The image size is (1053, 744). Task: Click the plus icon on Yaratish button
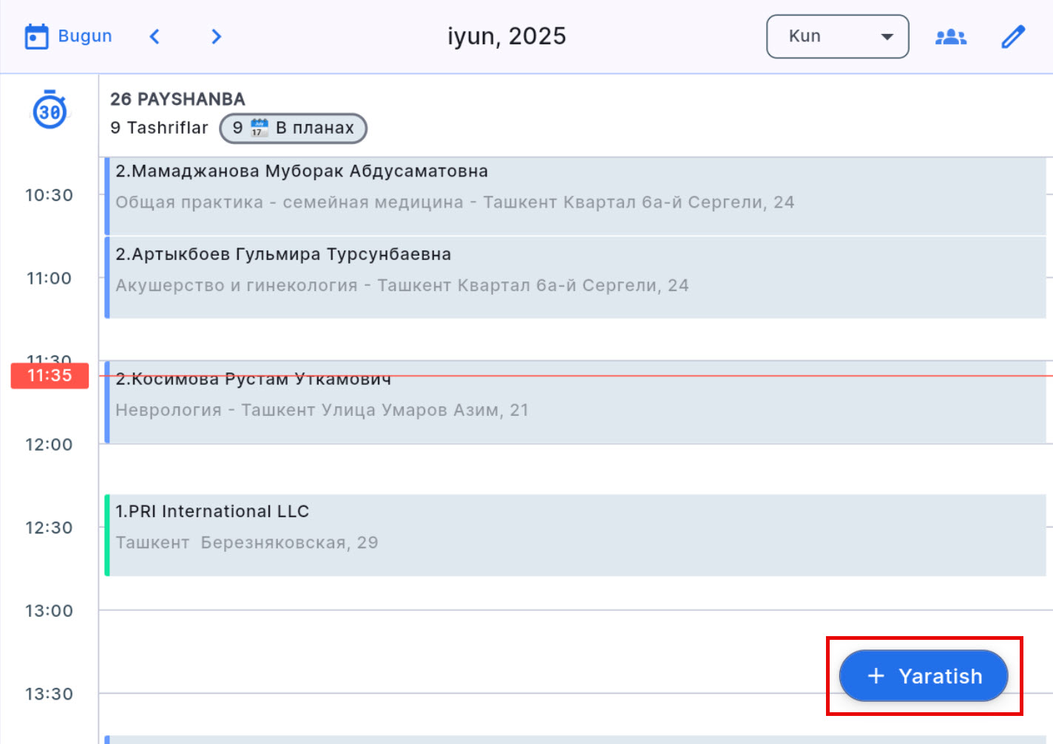[876, 676]
